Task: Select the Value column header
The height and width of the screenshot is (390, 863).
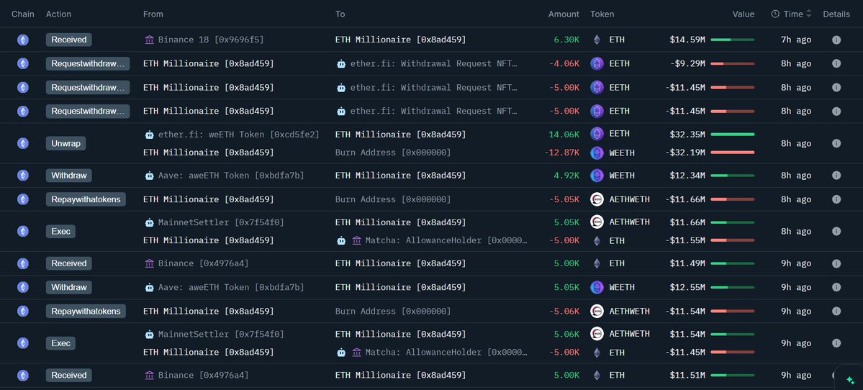Action: pos(744,14)
